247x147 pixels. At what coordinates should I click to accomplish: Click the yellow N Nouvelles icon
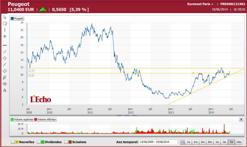pos(17,142)
